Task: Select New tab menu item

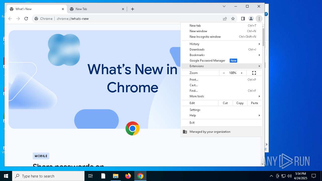Action: (221, 26)
